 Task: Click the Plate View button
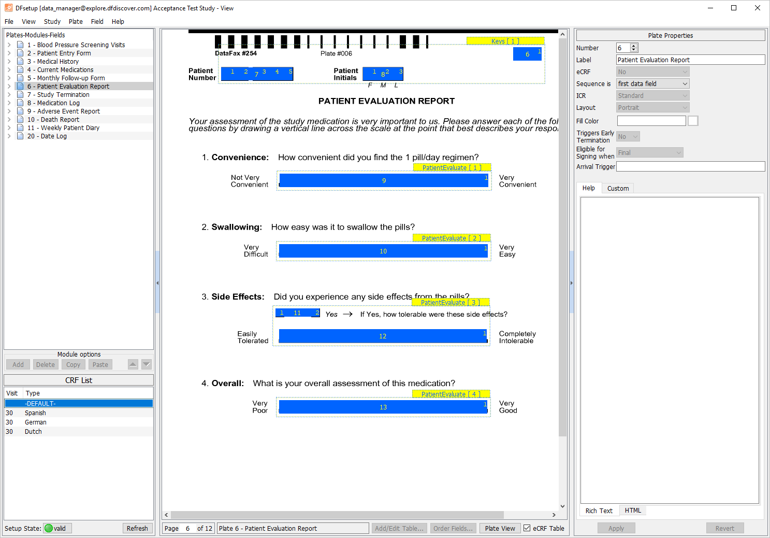tap(500, 528)
